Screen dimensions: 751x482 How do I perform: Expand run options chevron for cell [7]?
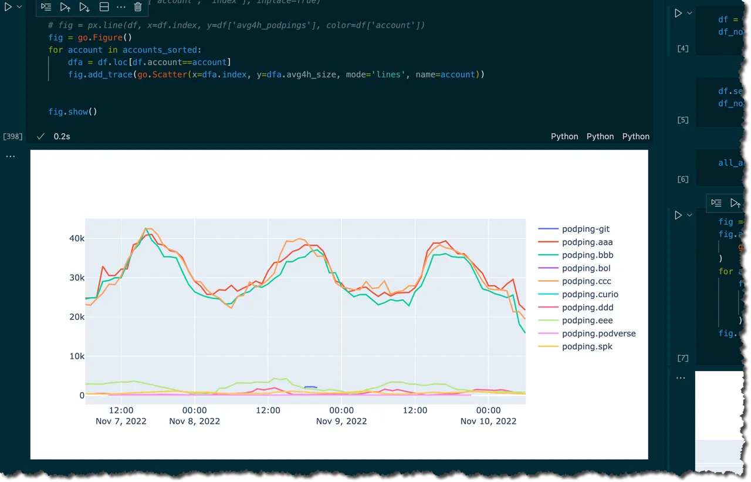(689, 215)
